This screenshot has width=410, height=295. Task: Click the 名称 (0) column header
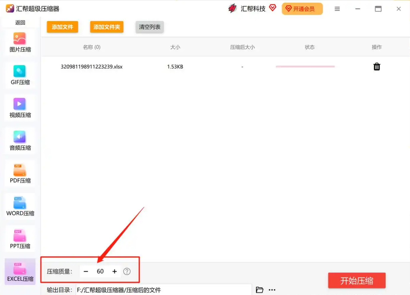[x=92, y=47]
